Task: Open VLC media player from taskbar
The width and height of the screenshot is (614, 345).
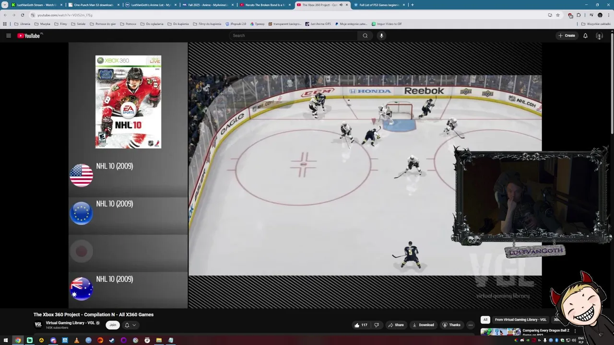Action: [x=77, y=340]
